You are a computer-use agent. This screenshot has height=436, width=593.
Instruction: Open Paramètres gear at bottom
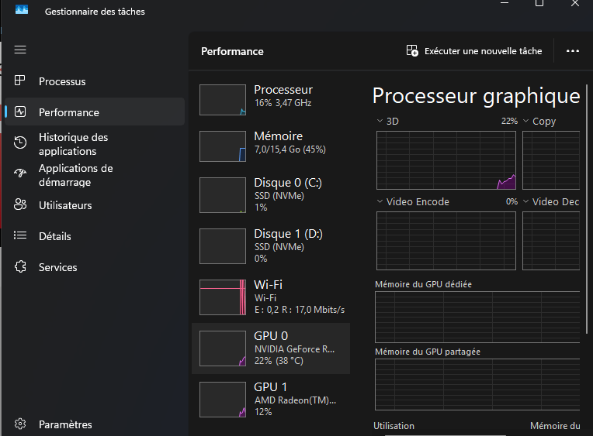tap(21, 424)
